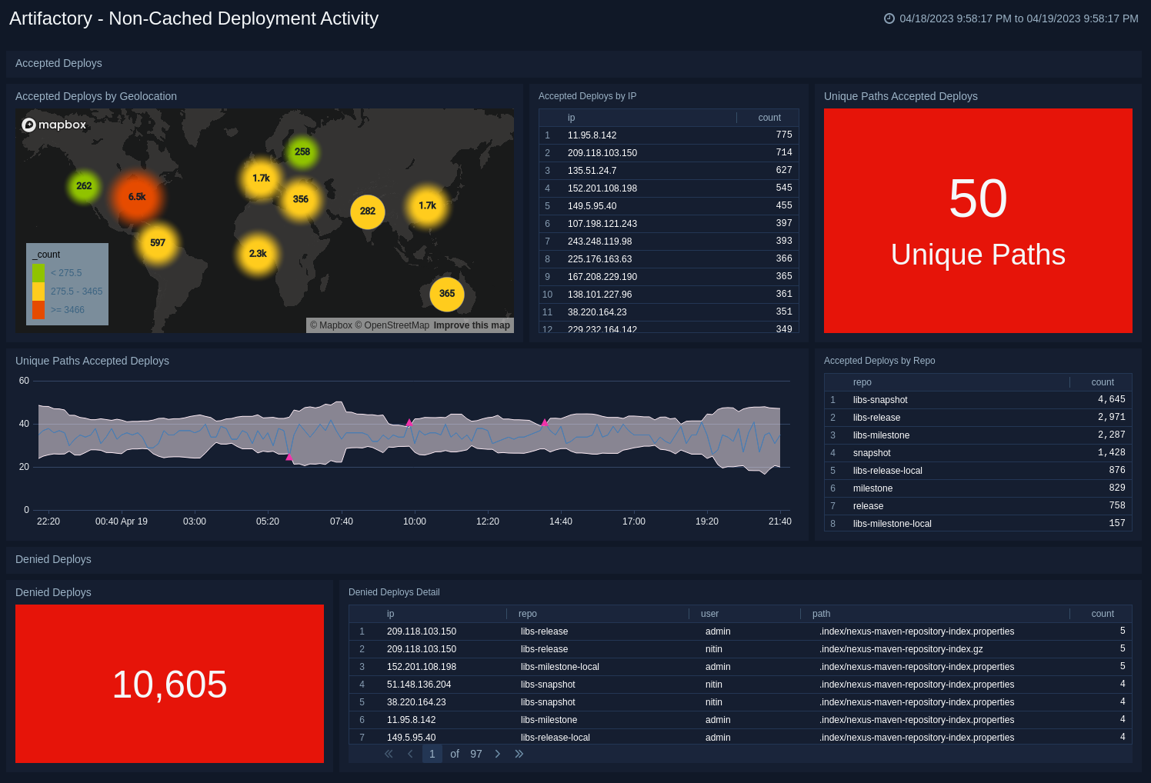Jump to the last page of results
The width and height of the screenshot is (1151, 783).
tap(519, 754)
